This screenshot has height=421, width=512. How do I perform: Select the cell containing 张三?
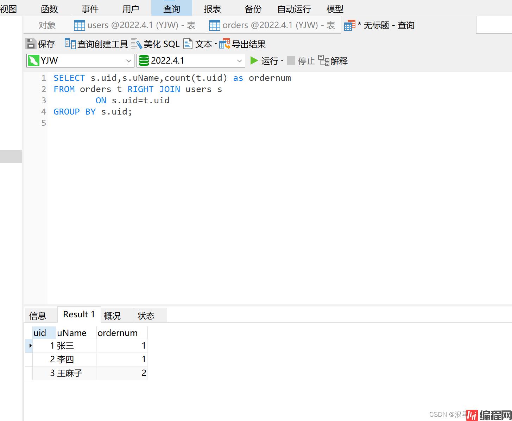76,346
